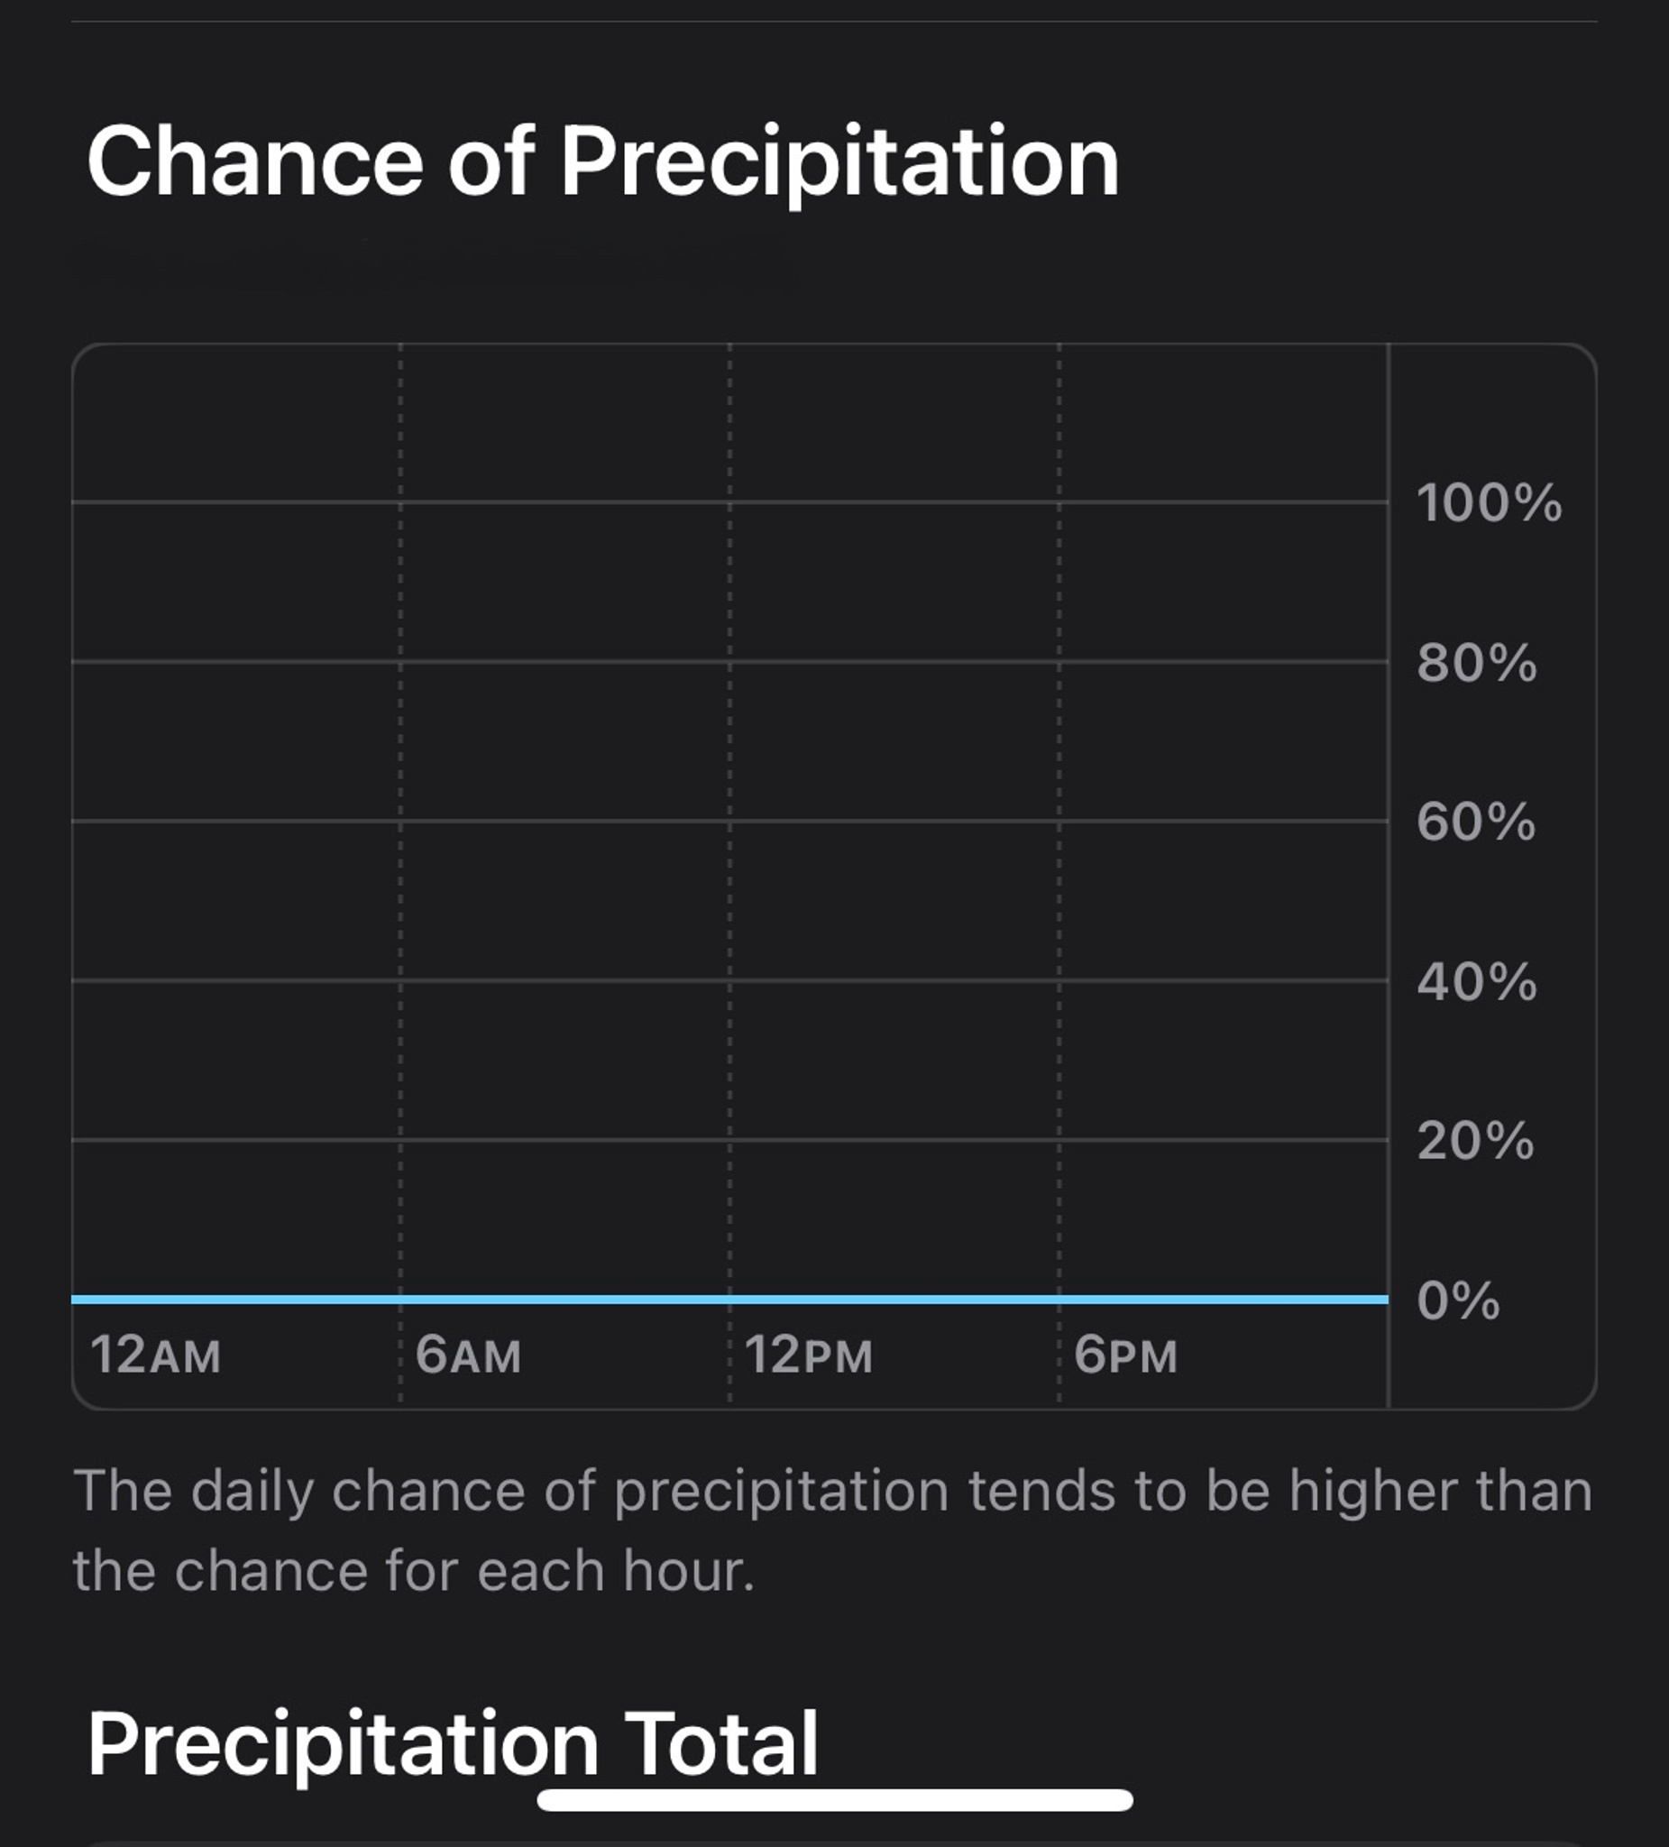Tap the 100% axis label
Viewport: 1669px width, 1847px height.
coord(1489,503)
